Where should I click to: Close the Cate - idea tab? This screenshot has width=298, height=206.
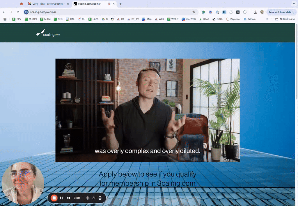tap(68, 4)
